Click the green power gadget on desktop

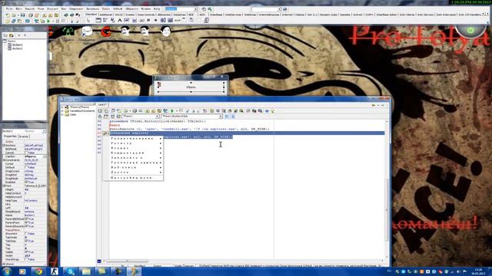pos(470,31)
